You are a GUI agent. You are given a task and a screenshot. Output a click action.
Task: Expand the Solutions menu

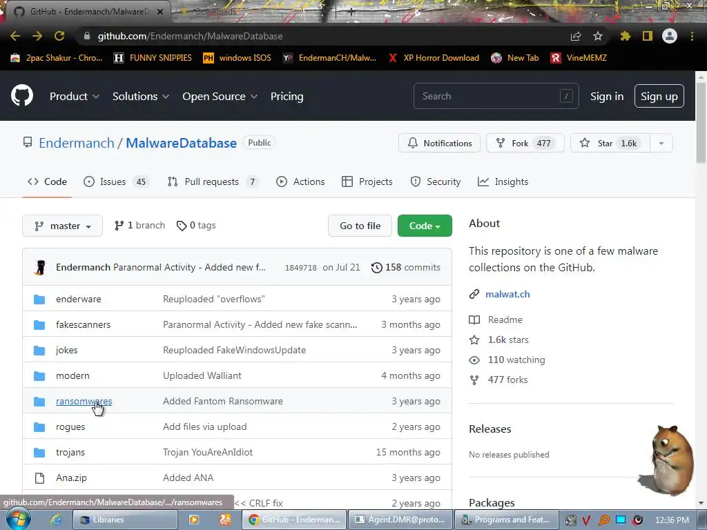pyautogui.click(x=141, y=96)
